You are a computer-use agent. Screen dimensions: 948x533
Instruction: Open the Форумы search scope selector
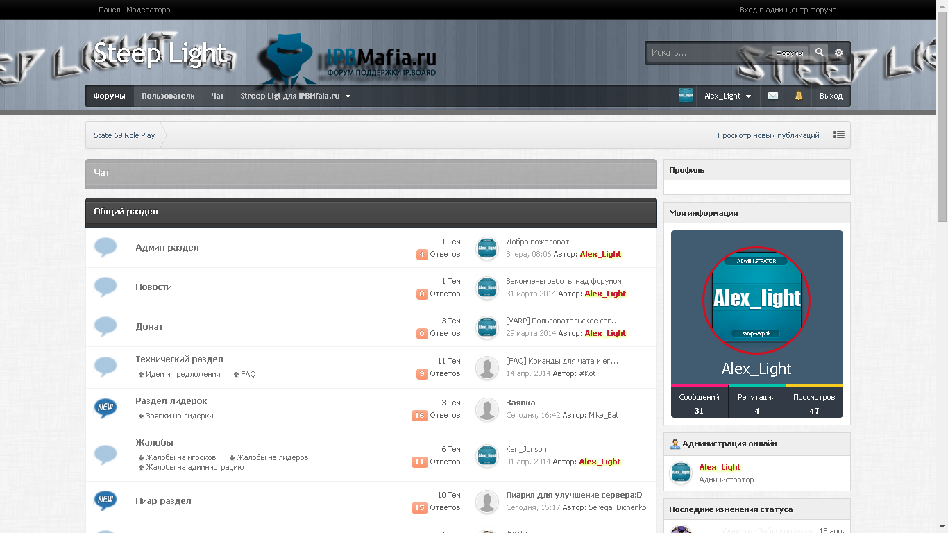(789, 53)
